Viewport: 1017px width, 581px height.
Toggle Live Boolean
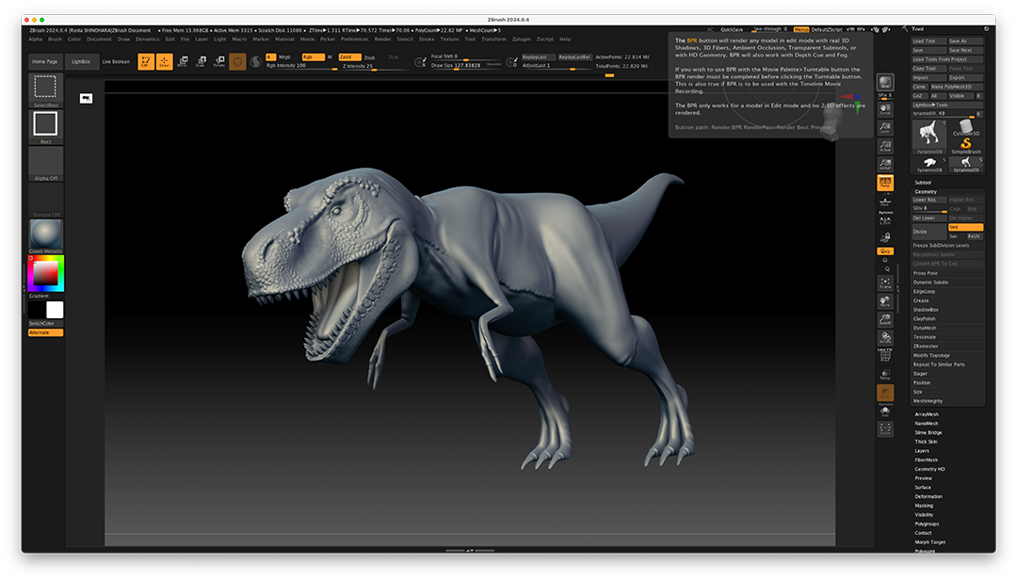116,61
